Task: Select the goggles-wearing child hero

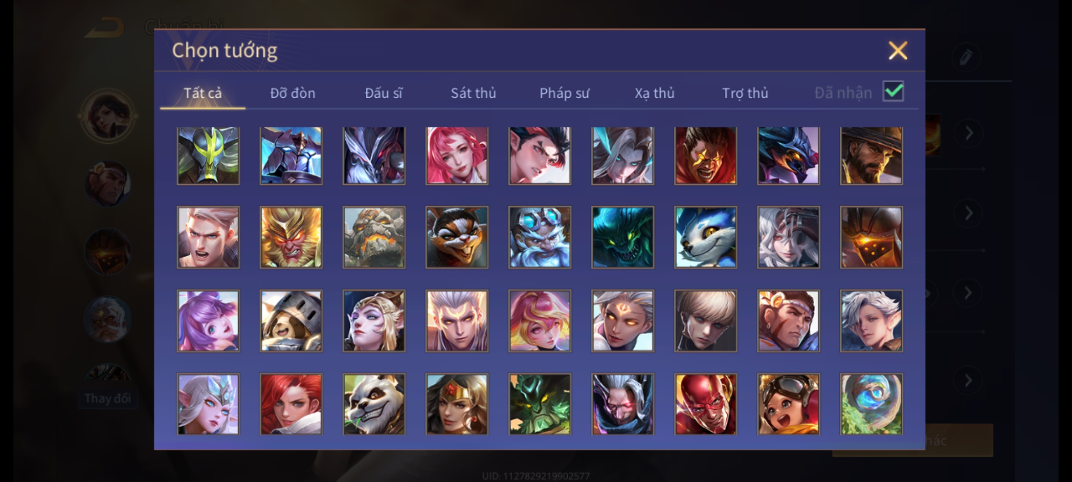Action: point(788,404)
